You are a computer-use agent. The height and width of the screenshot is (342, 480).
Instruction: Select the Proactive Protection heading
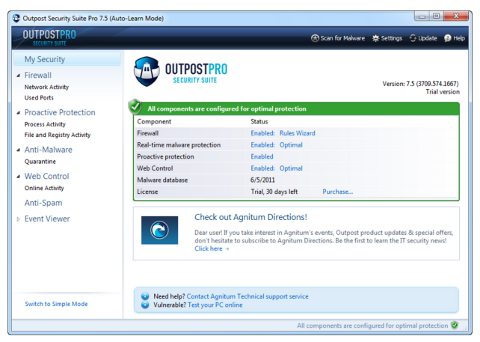[60, 112]
